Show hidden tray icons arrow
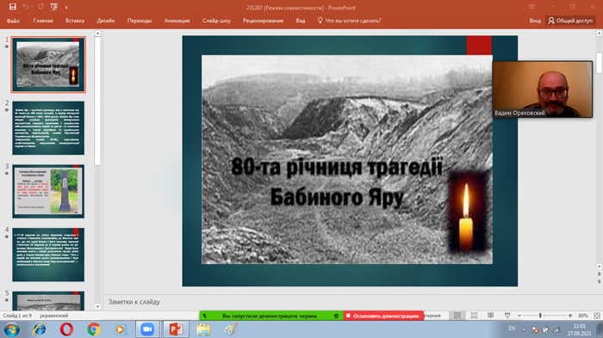The image size is (603, 338). tap(524, 329)
